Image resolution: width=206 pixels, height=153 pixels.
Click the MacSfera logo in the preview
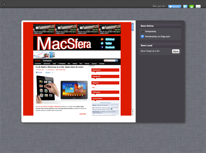point(64,43)
